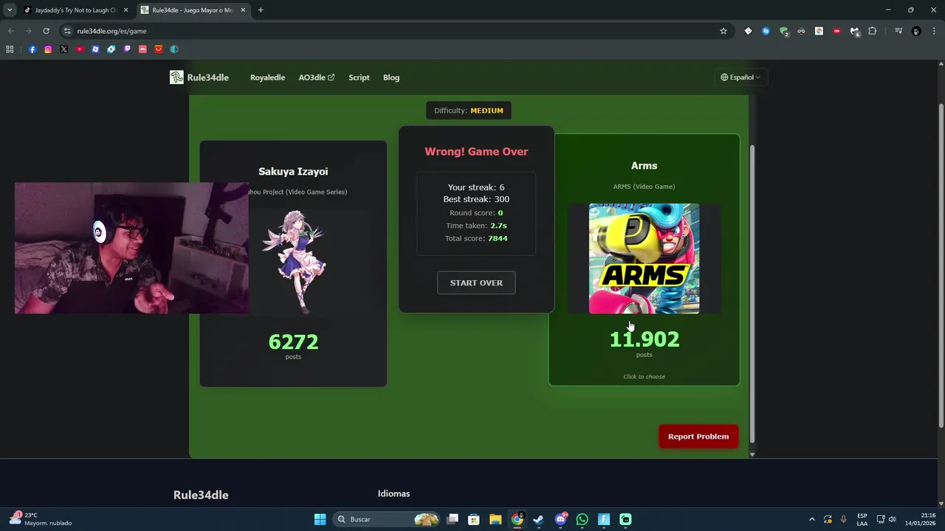Open WhatsApp from the taskbar
The width and height of the screenshot is (945, 531).
click(x=582, y=519)
